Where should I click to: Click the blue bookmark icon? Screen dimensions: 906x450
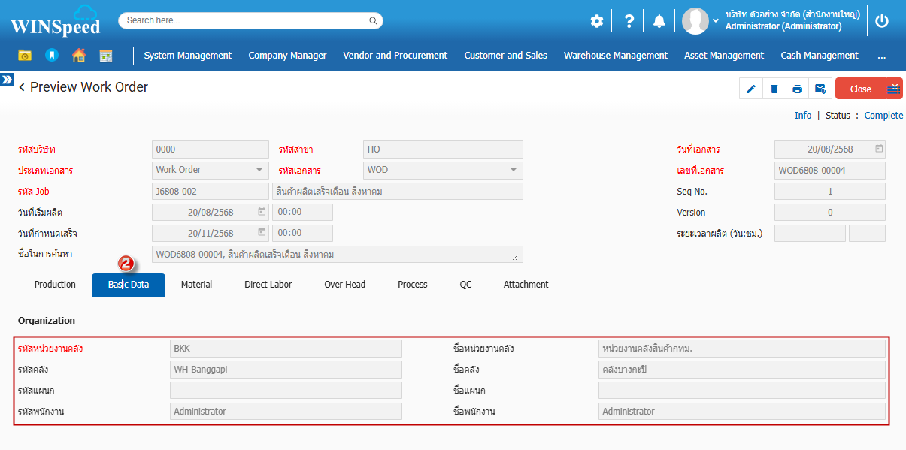pos(51,56)
